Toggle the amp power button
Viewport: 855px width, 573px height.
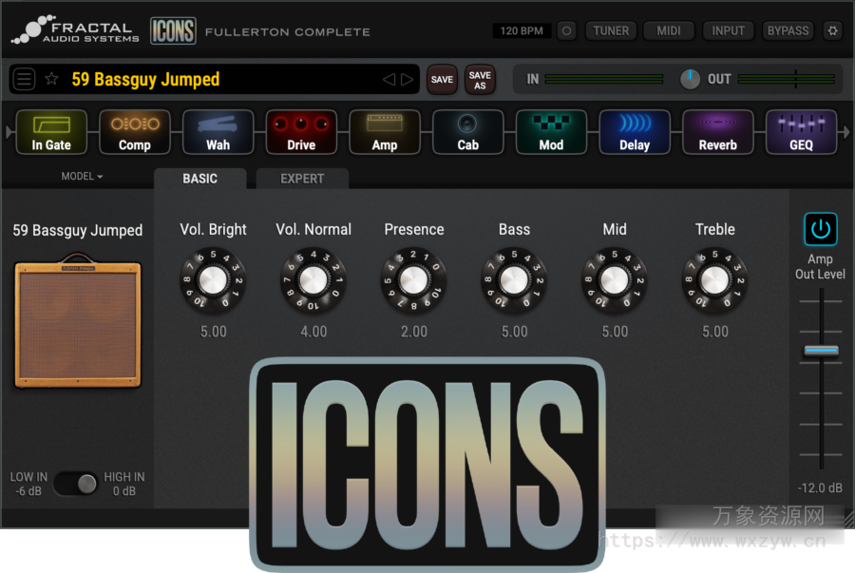coord(820,229)
